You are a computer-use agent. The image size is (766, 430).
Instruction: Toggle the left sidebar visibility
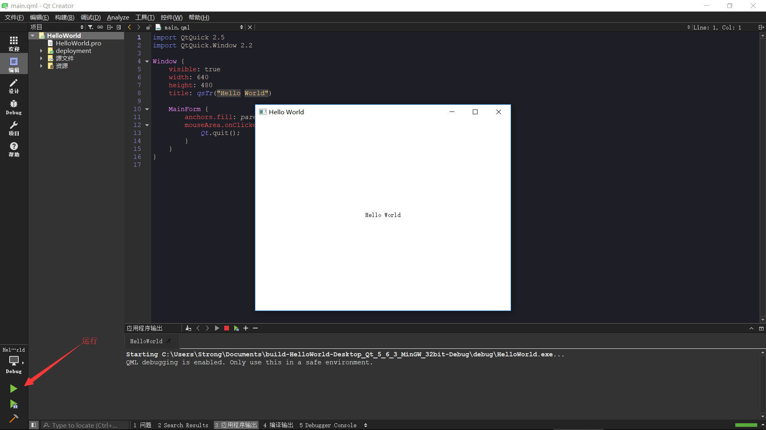pyautogui.click(x=34, y=425)
